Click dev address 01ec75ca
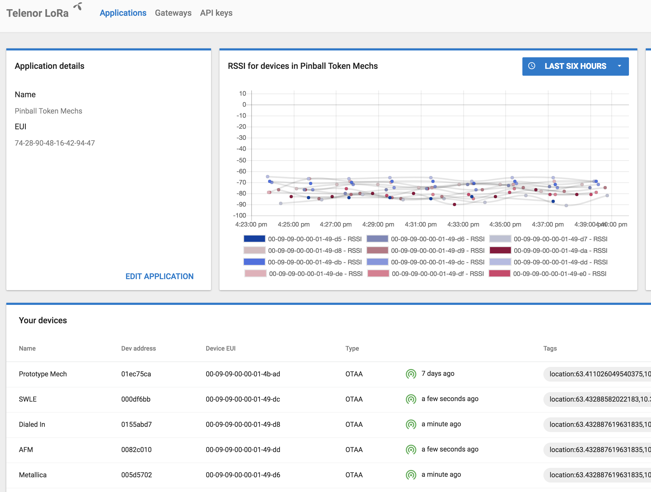The height and width of the screenshot is (492, 651). [136, 374]
